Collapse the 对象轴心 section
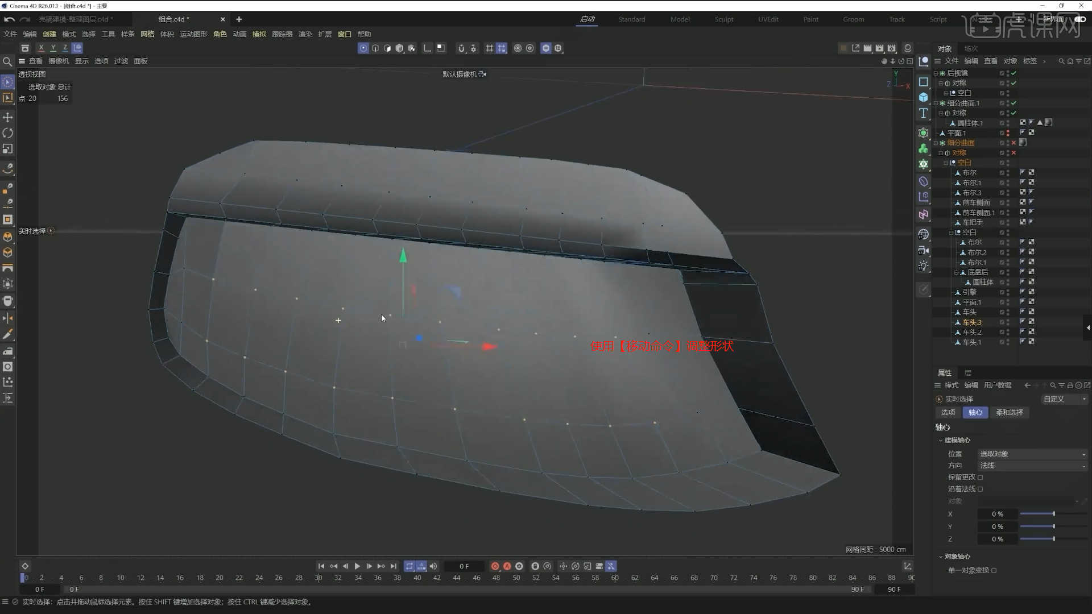The image size is (1092, 614). tap(941, 557)
